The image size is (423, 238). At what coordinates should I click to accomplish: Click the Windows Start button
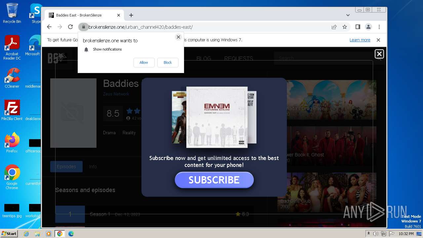click(x=9, y=233)
